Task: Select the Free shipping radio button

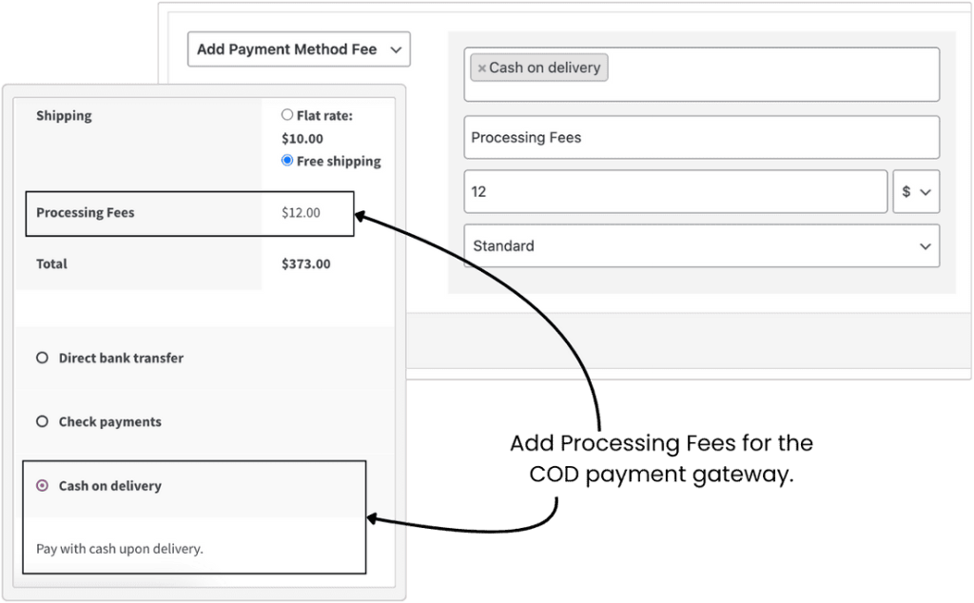Action: point(287,160)
